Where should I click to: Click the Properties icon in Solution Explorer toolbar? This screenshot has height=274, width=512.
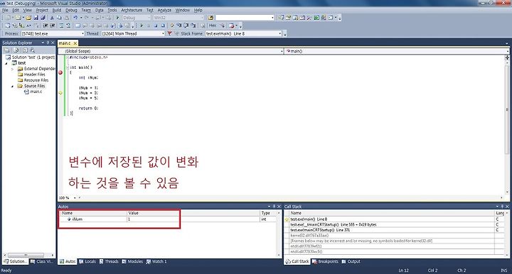click(7, 50)
